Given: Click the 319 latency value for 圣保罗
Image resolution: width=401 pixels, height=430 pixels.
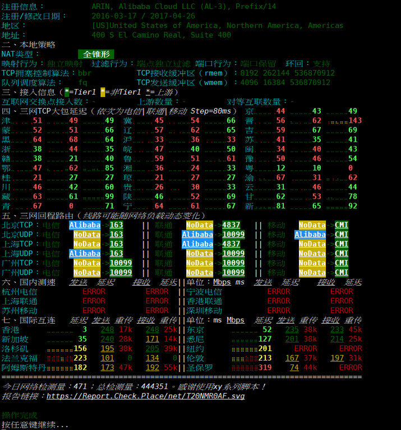Looking at the screenshot, I should pos(265,368).
